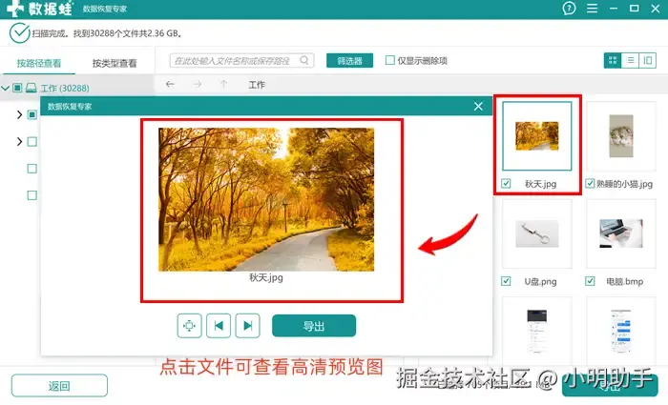
Task: Fit the preview image to the window
Action: click(189, 326)
